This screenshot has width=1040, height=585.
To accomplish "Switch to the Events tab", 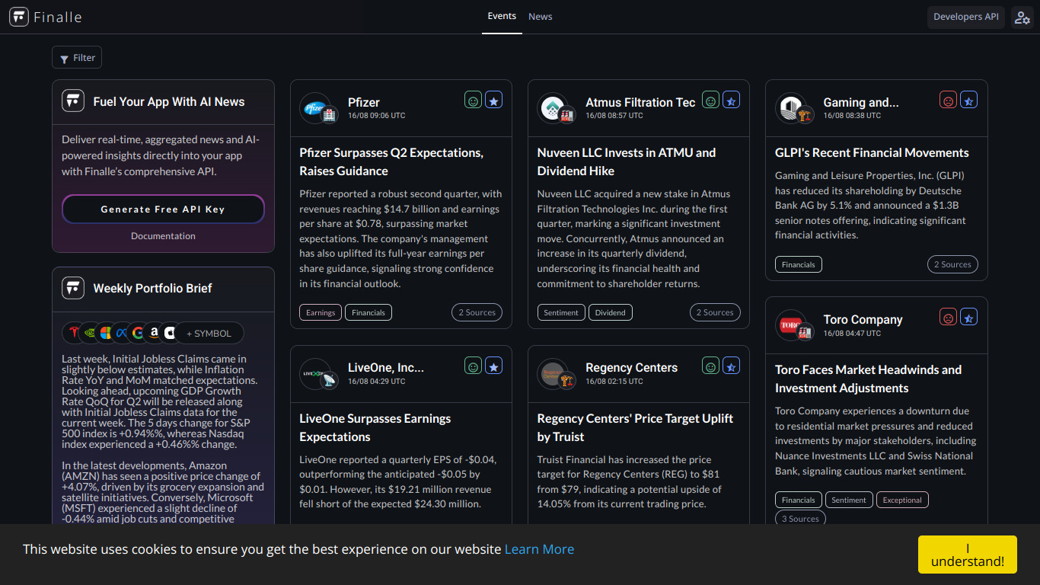I will [x=502, y=17].
